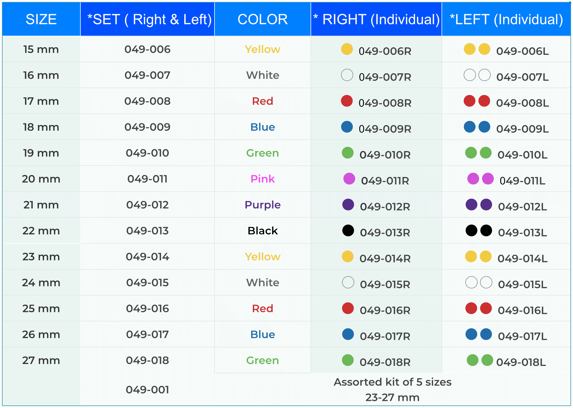Click the green dot beside 049-010R
Screen dimensions: 573x408
tap(348, 153)
